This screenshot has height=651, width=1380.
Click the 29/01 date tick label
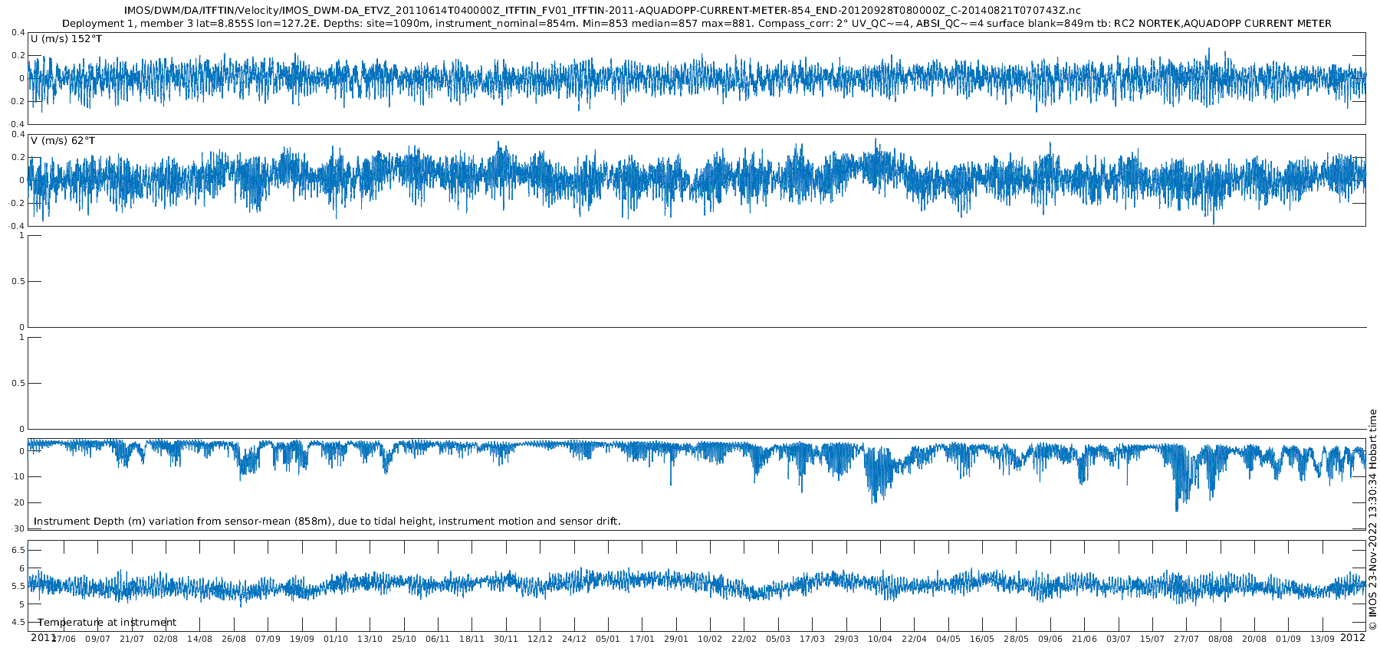click(x=676, y=639)
